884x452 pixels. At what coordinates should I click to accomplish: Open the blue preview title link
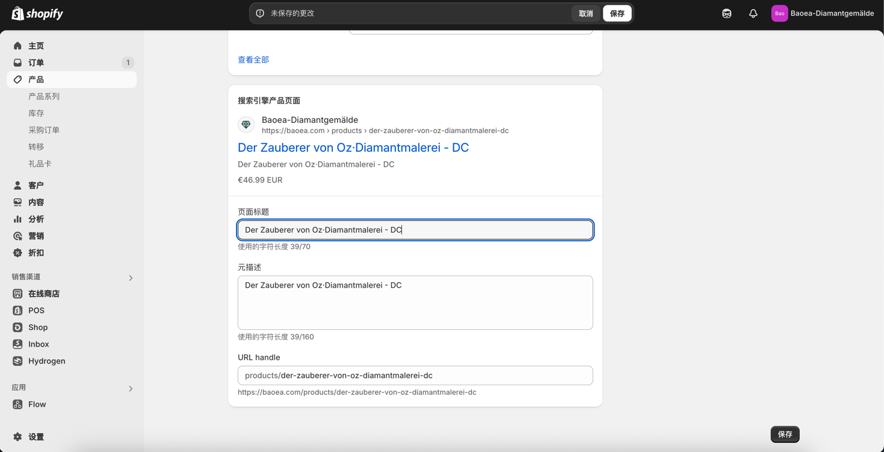(x=353, y=147)
